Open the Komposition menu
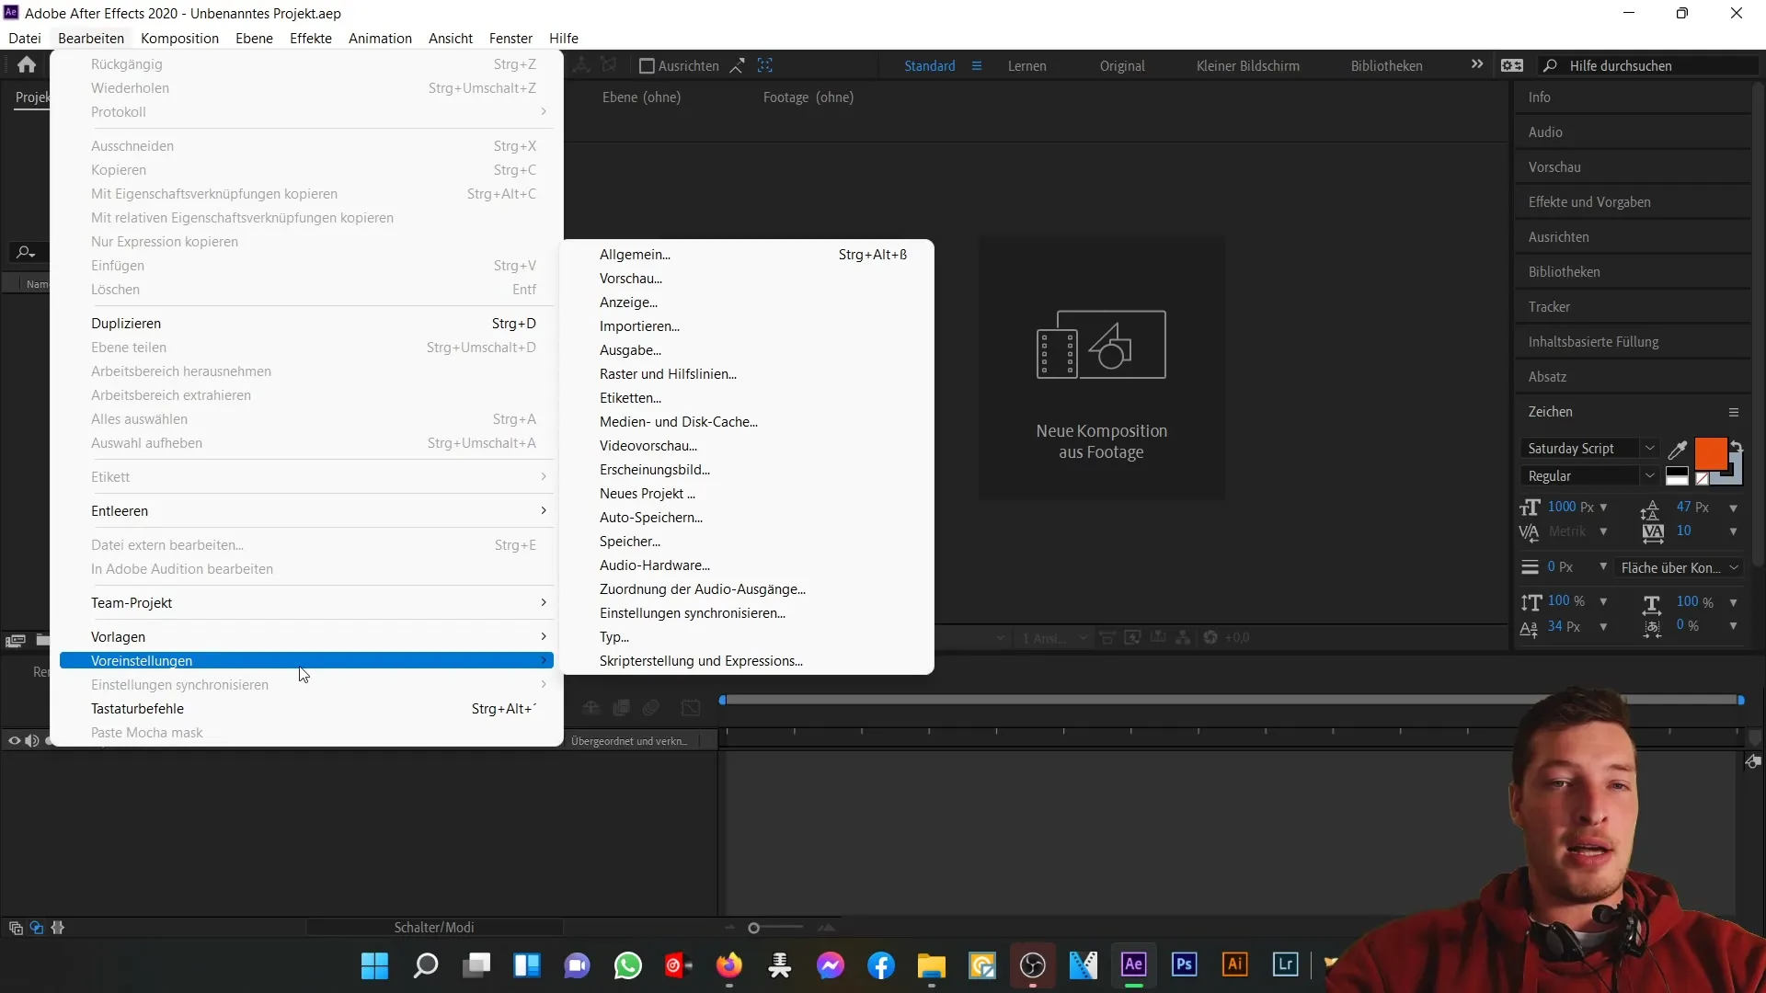This screenshot has width=1766, height=993. pos(179,38)
